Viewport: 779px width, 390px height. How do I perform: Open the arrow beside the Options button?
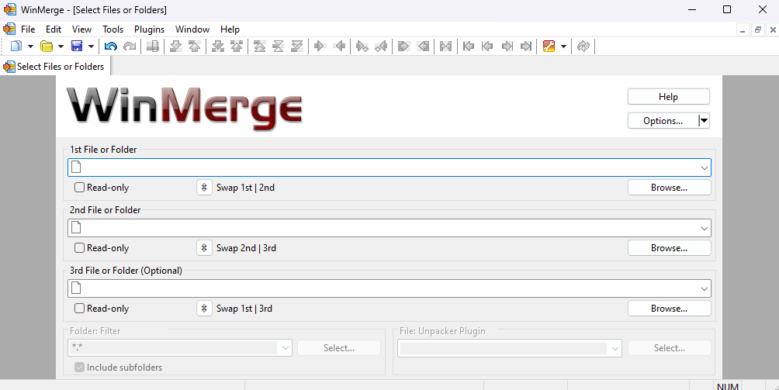tap(704, 121)
